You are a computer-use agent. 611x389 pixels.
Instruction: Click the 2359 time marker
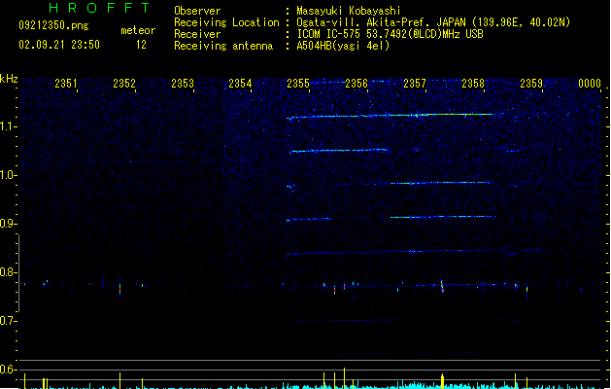pos(531,84)
